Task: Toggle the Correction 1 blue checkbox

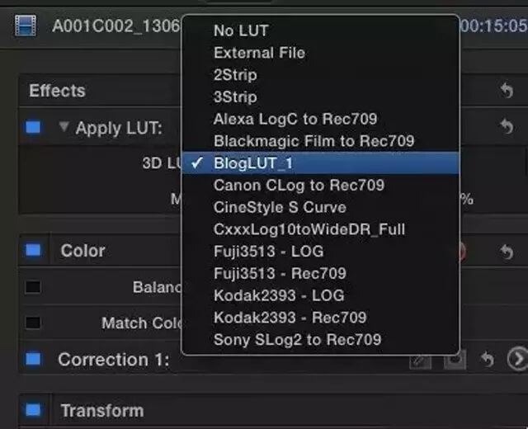Action: [33, 360]
